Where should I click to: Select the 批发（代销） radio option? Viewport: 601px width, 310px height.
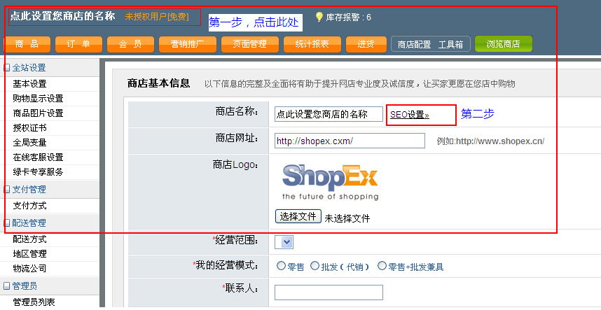point(315,266)
